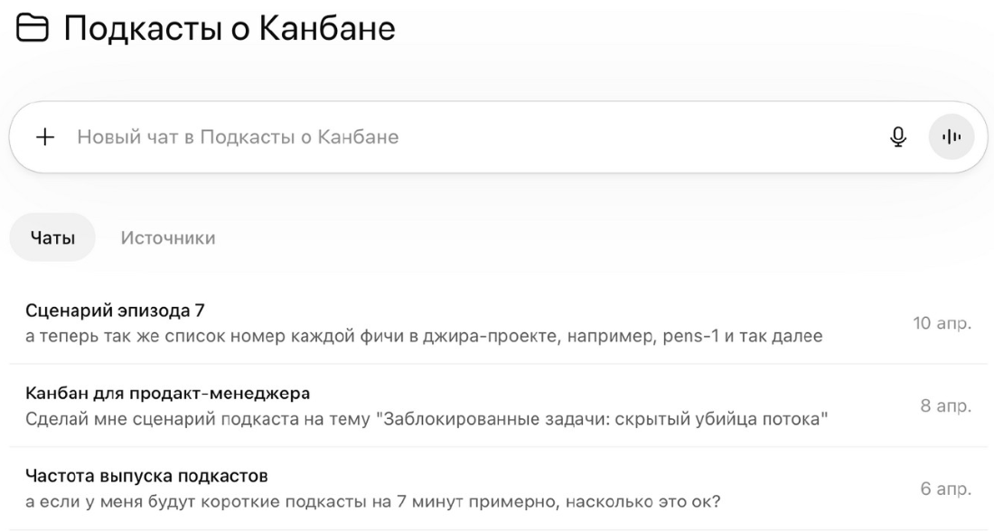
Task: Click the preview starting а если у меня
Action: [372, 502]
